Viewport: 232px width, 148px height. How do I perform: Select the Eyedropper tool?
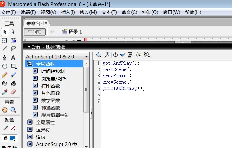coord(5,92)
